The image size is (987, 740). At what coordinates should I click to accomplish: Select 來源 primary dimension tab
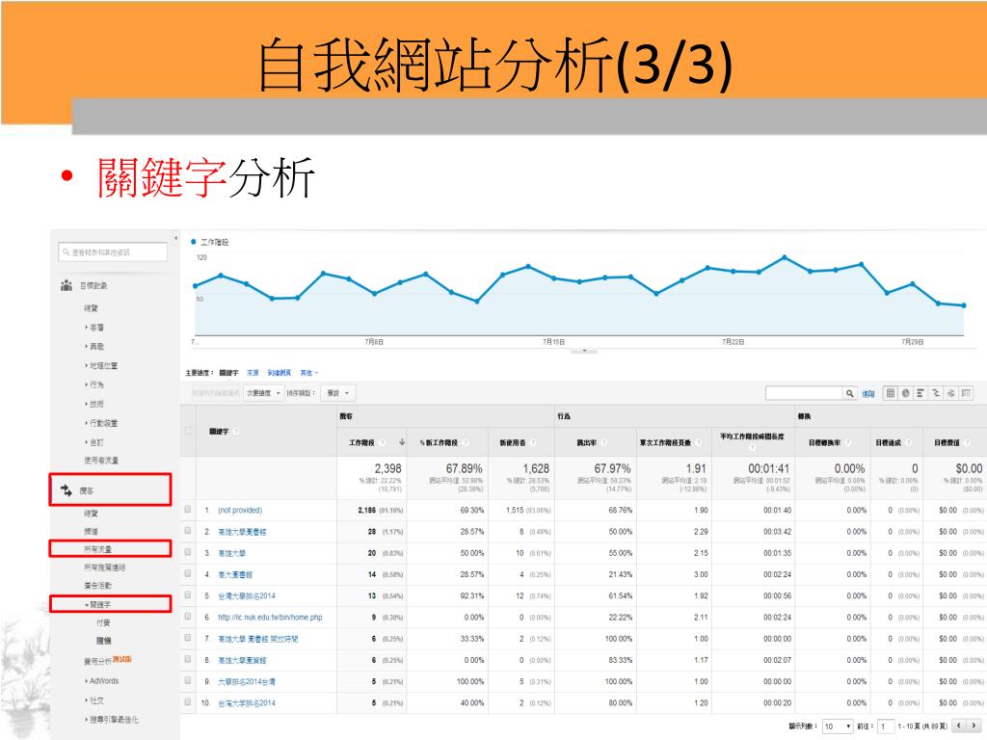pos(253,373)
